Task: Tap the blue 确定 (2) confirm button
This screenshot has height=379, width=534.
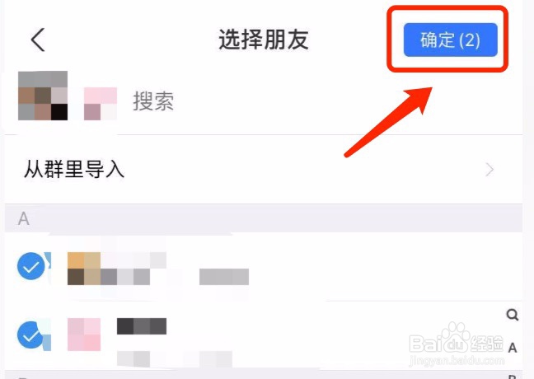Action: [x=450, y=40]
